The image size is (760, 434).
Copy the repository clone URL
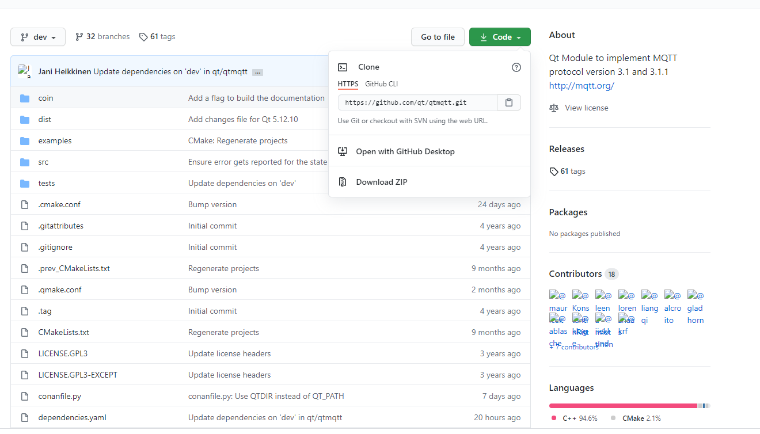click(508, 102)
